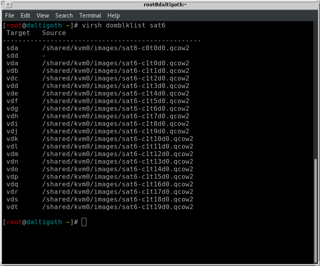The width and height of the screenshot is (320, 266).
Task: Click the title bar text root@daltigoth
Action: point(160,5)
